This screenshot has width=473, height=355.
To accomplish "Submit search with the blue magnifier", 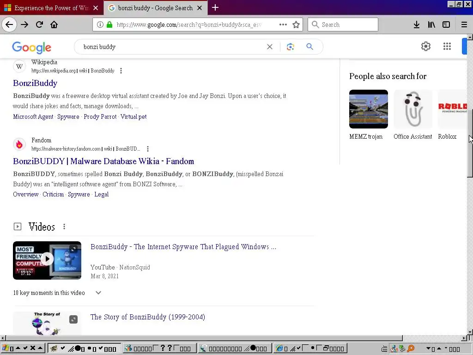I will point(310,47).
